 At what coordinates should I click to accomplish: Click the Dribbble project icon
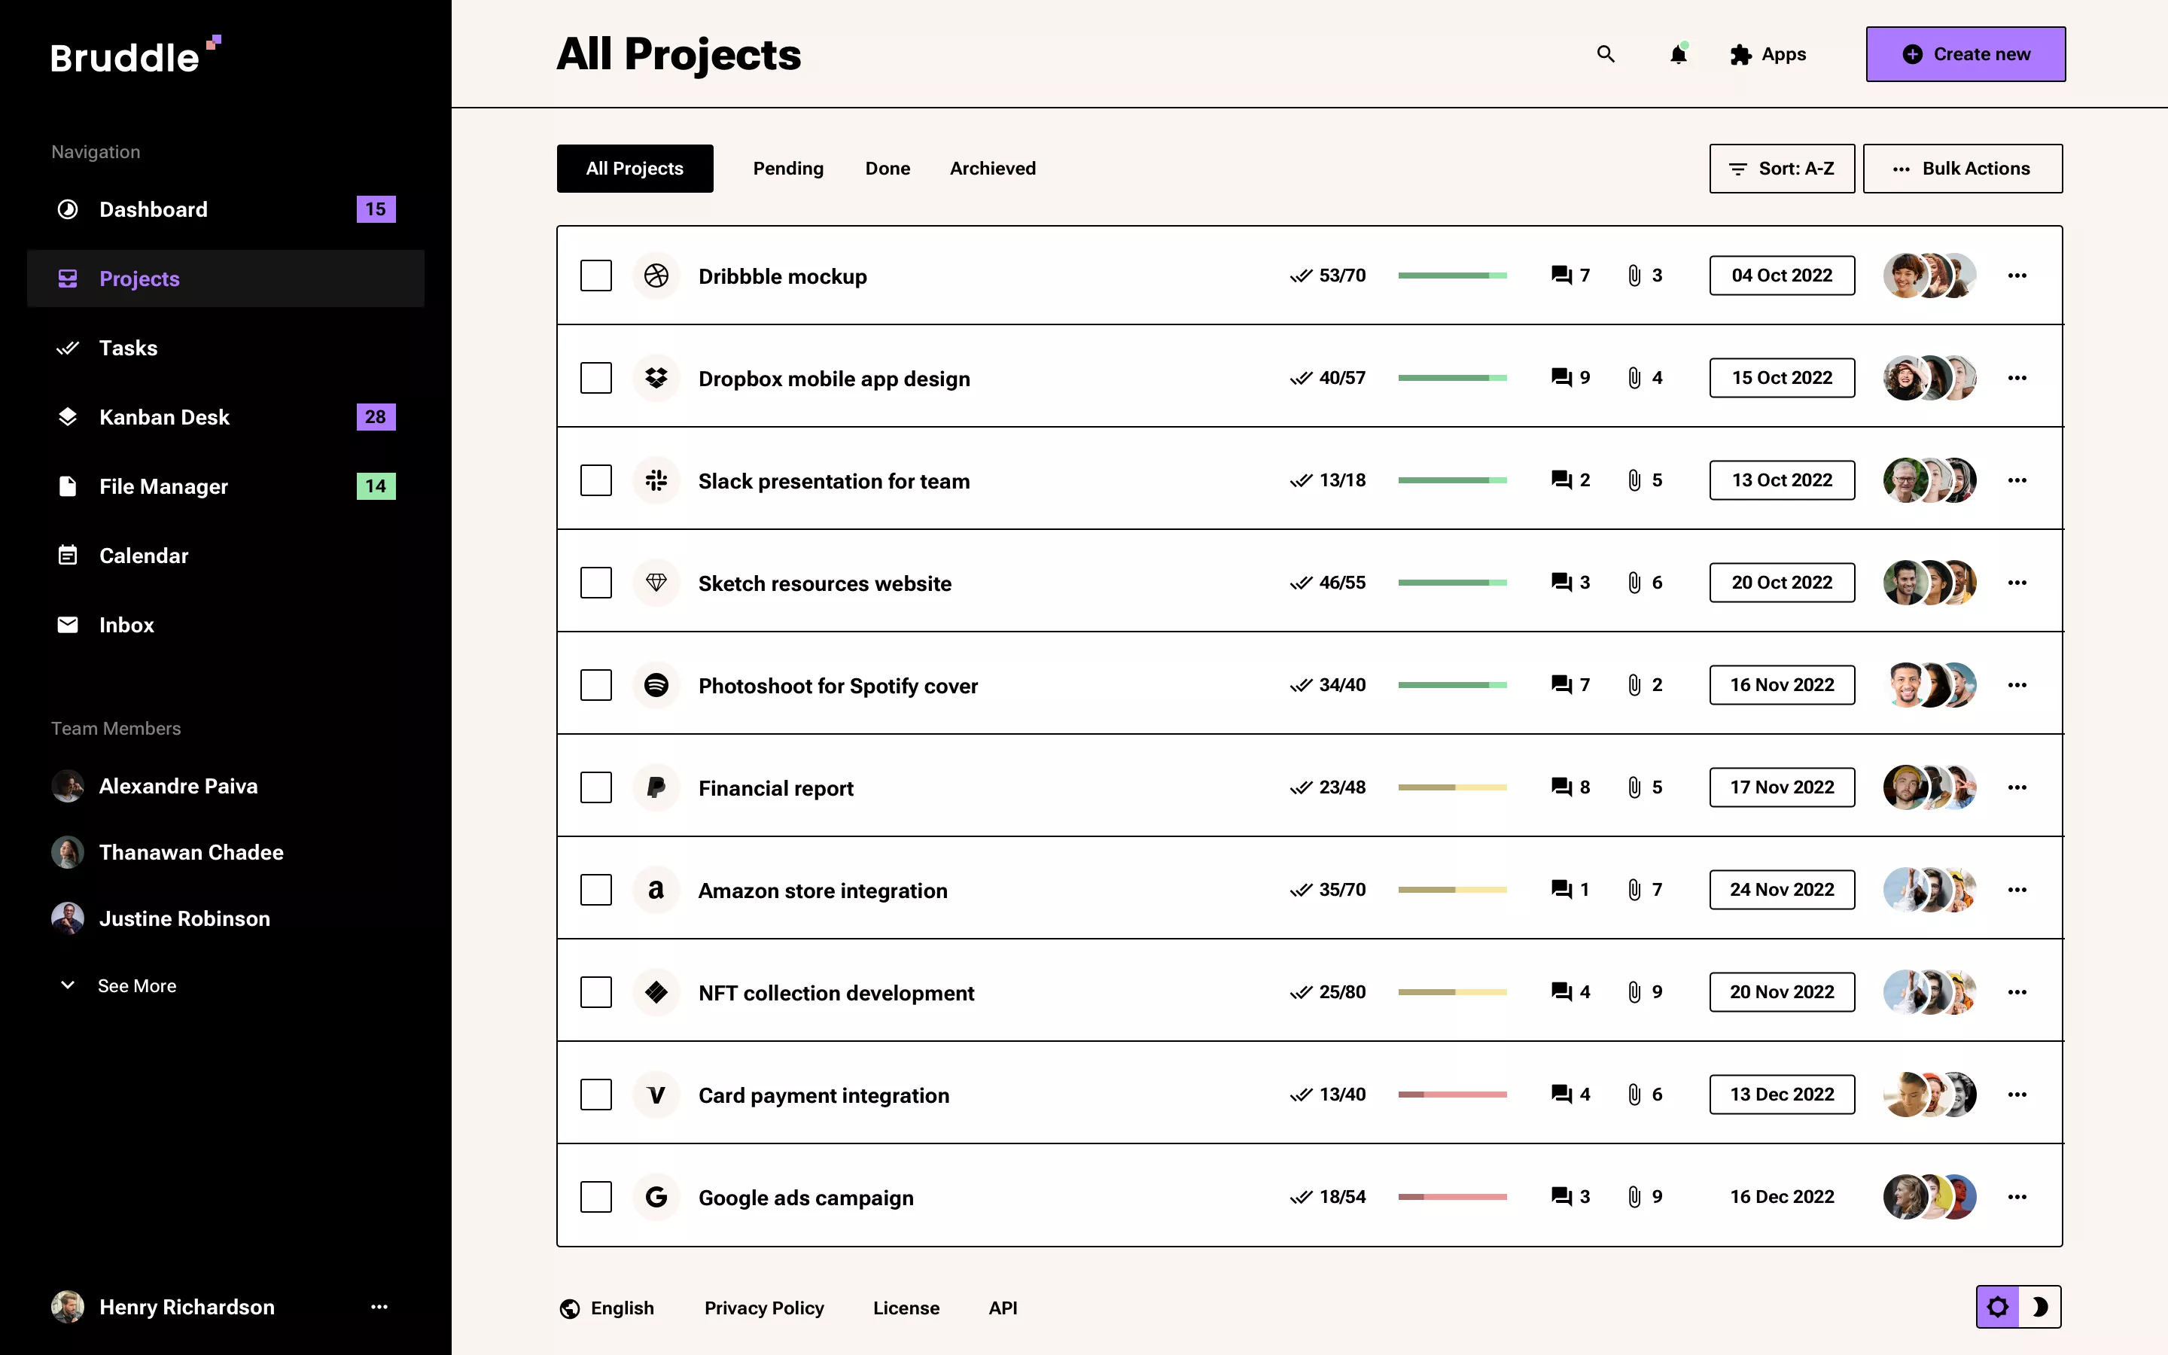tap(656, 275)
